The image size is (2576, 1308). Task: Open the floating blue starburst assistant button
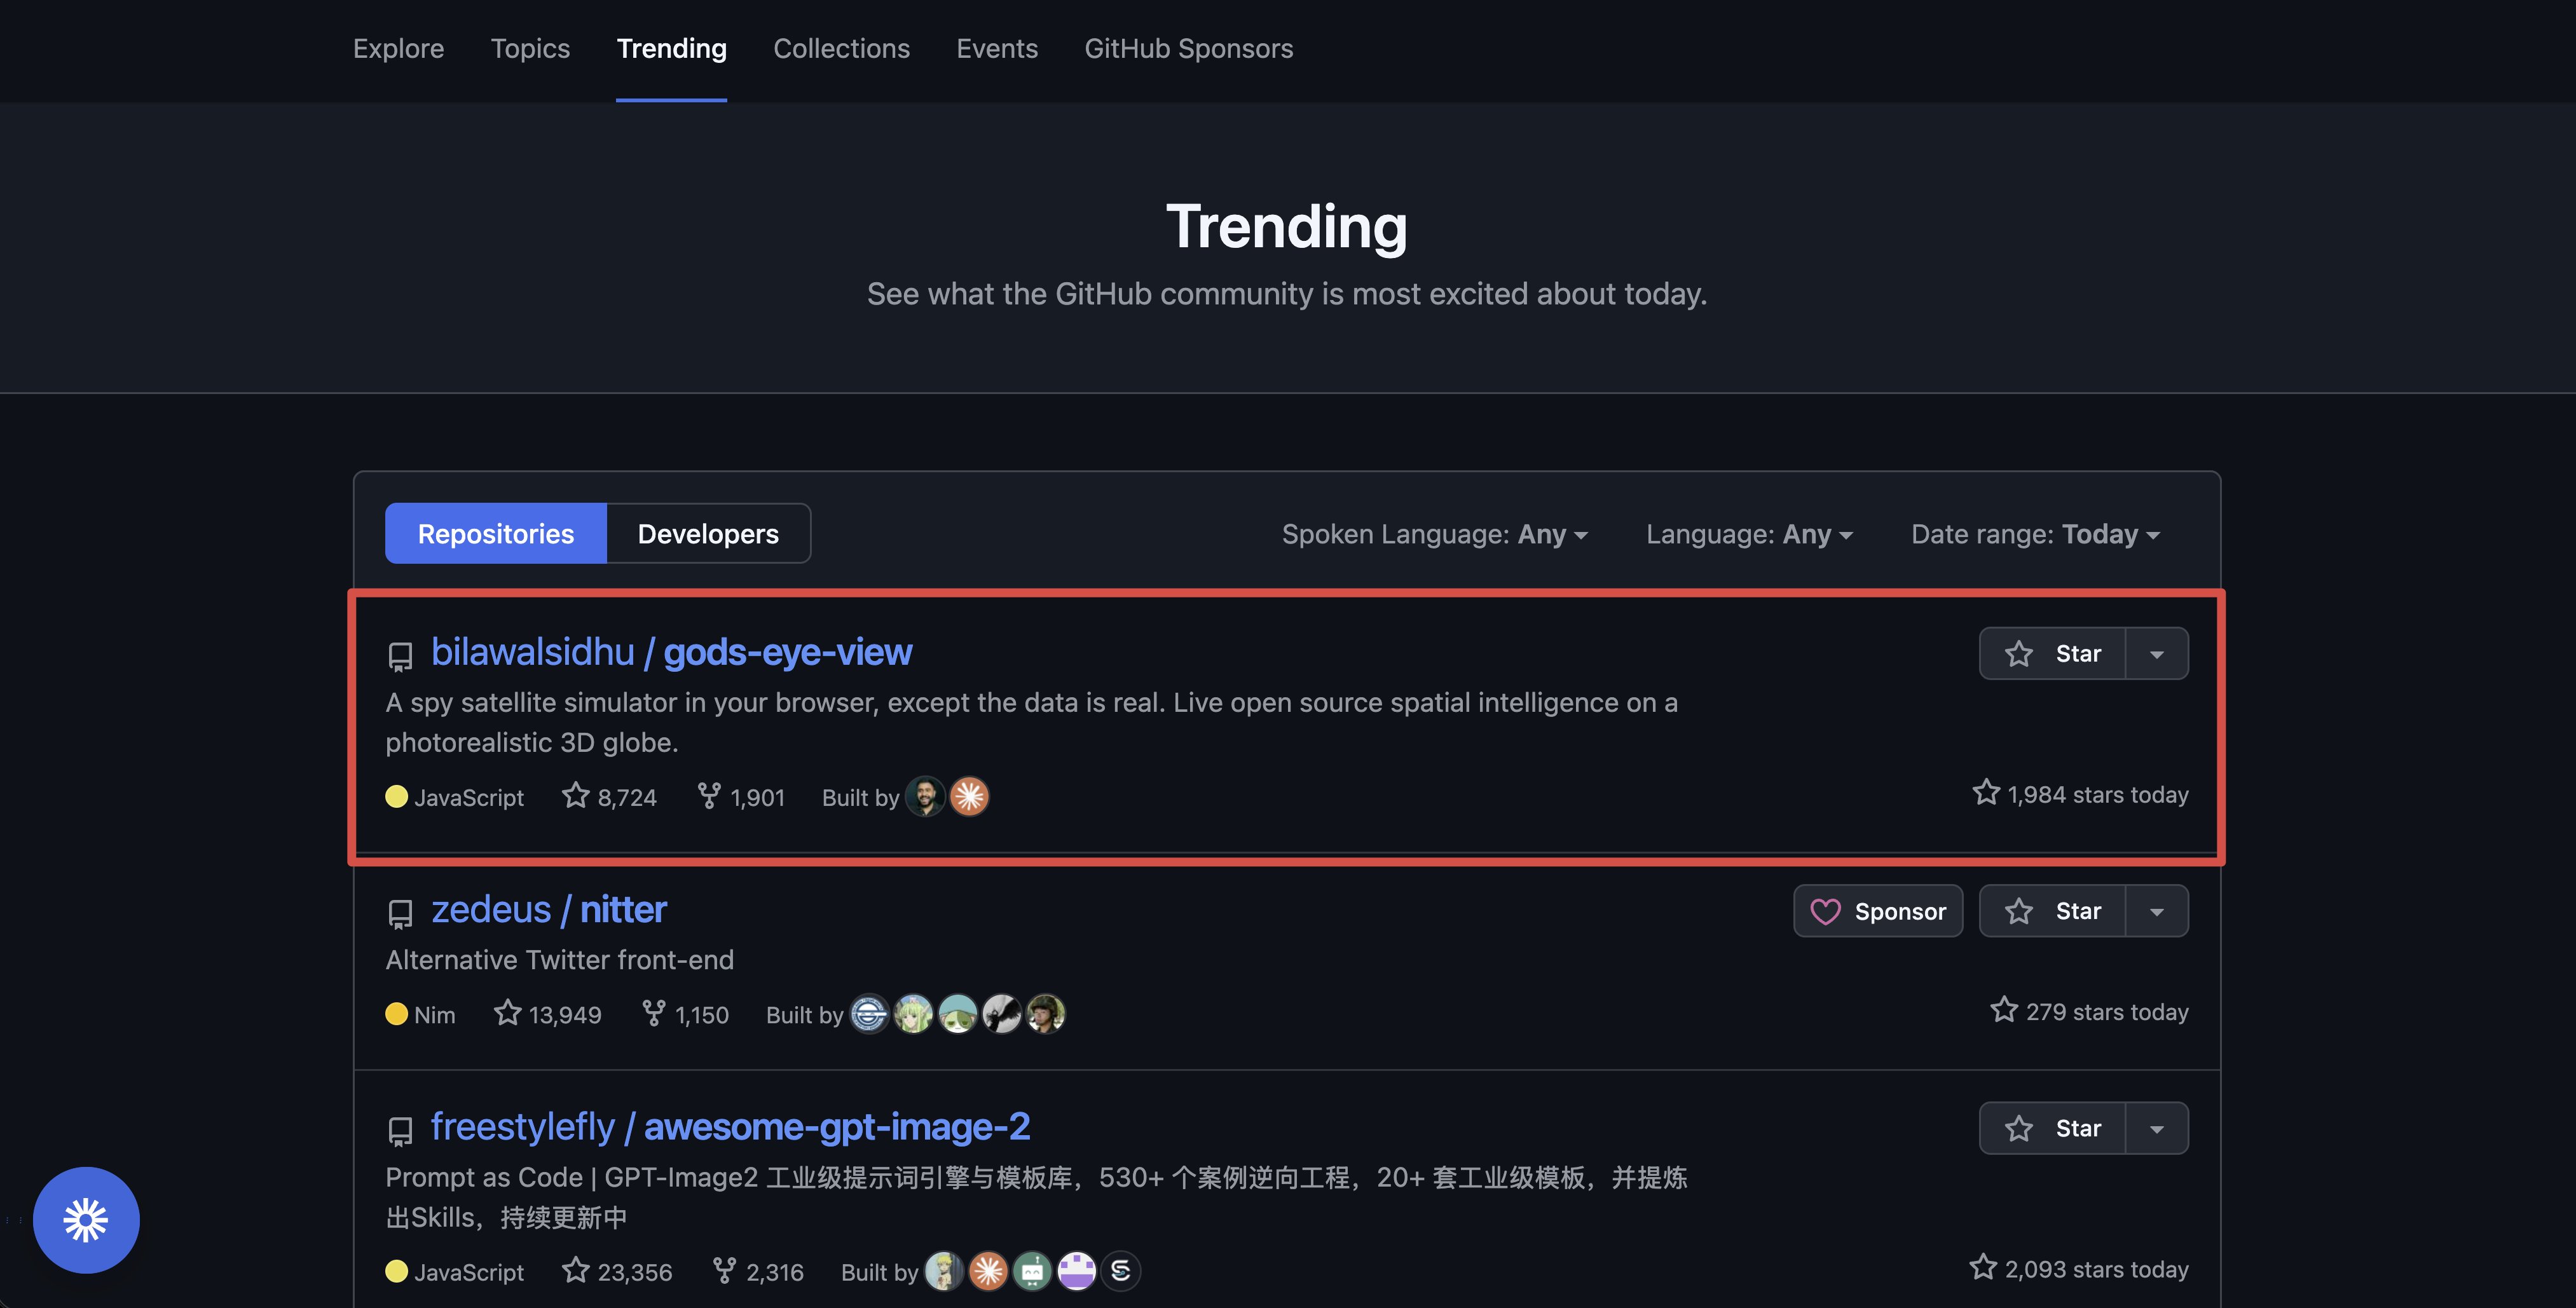click(86, 1220)
